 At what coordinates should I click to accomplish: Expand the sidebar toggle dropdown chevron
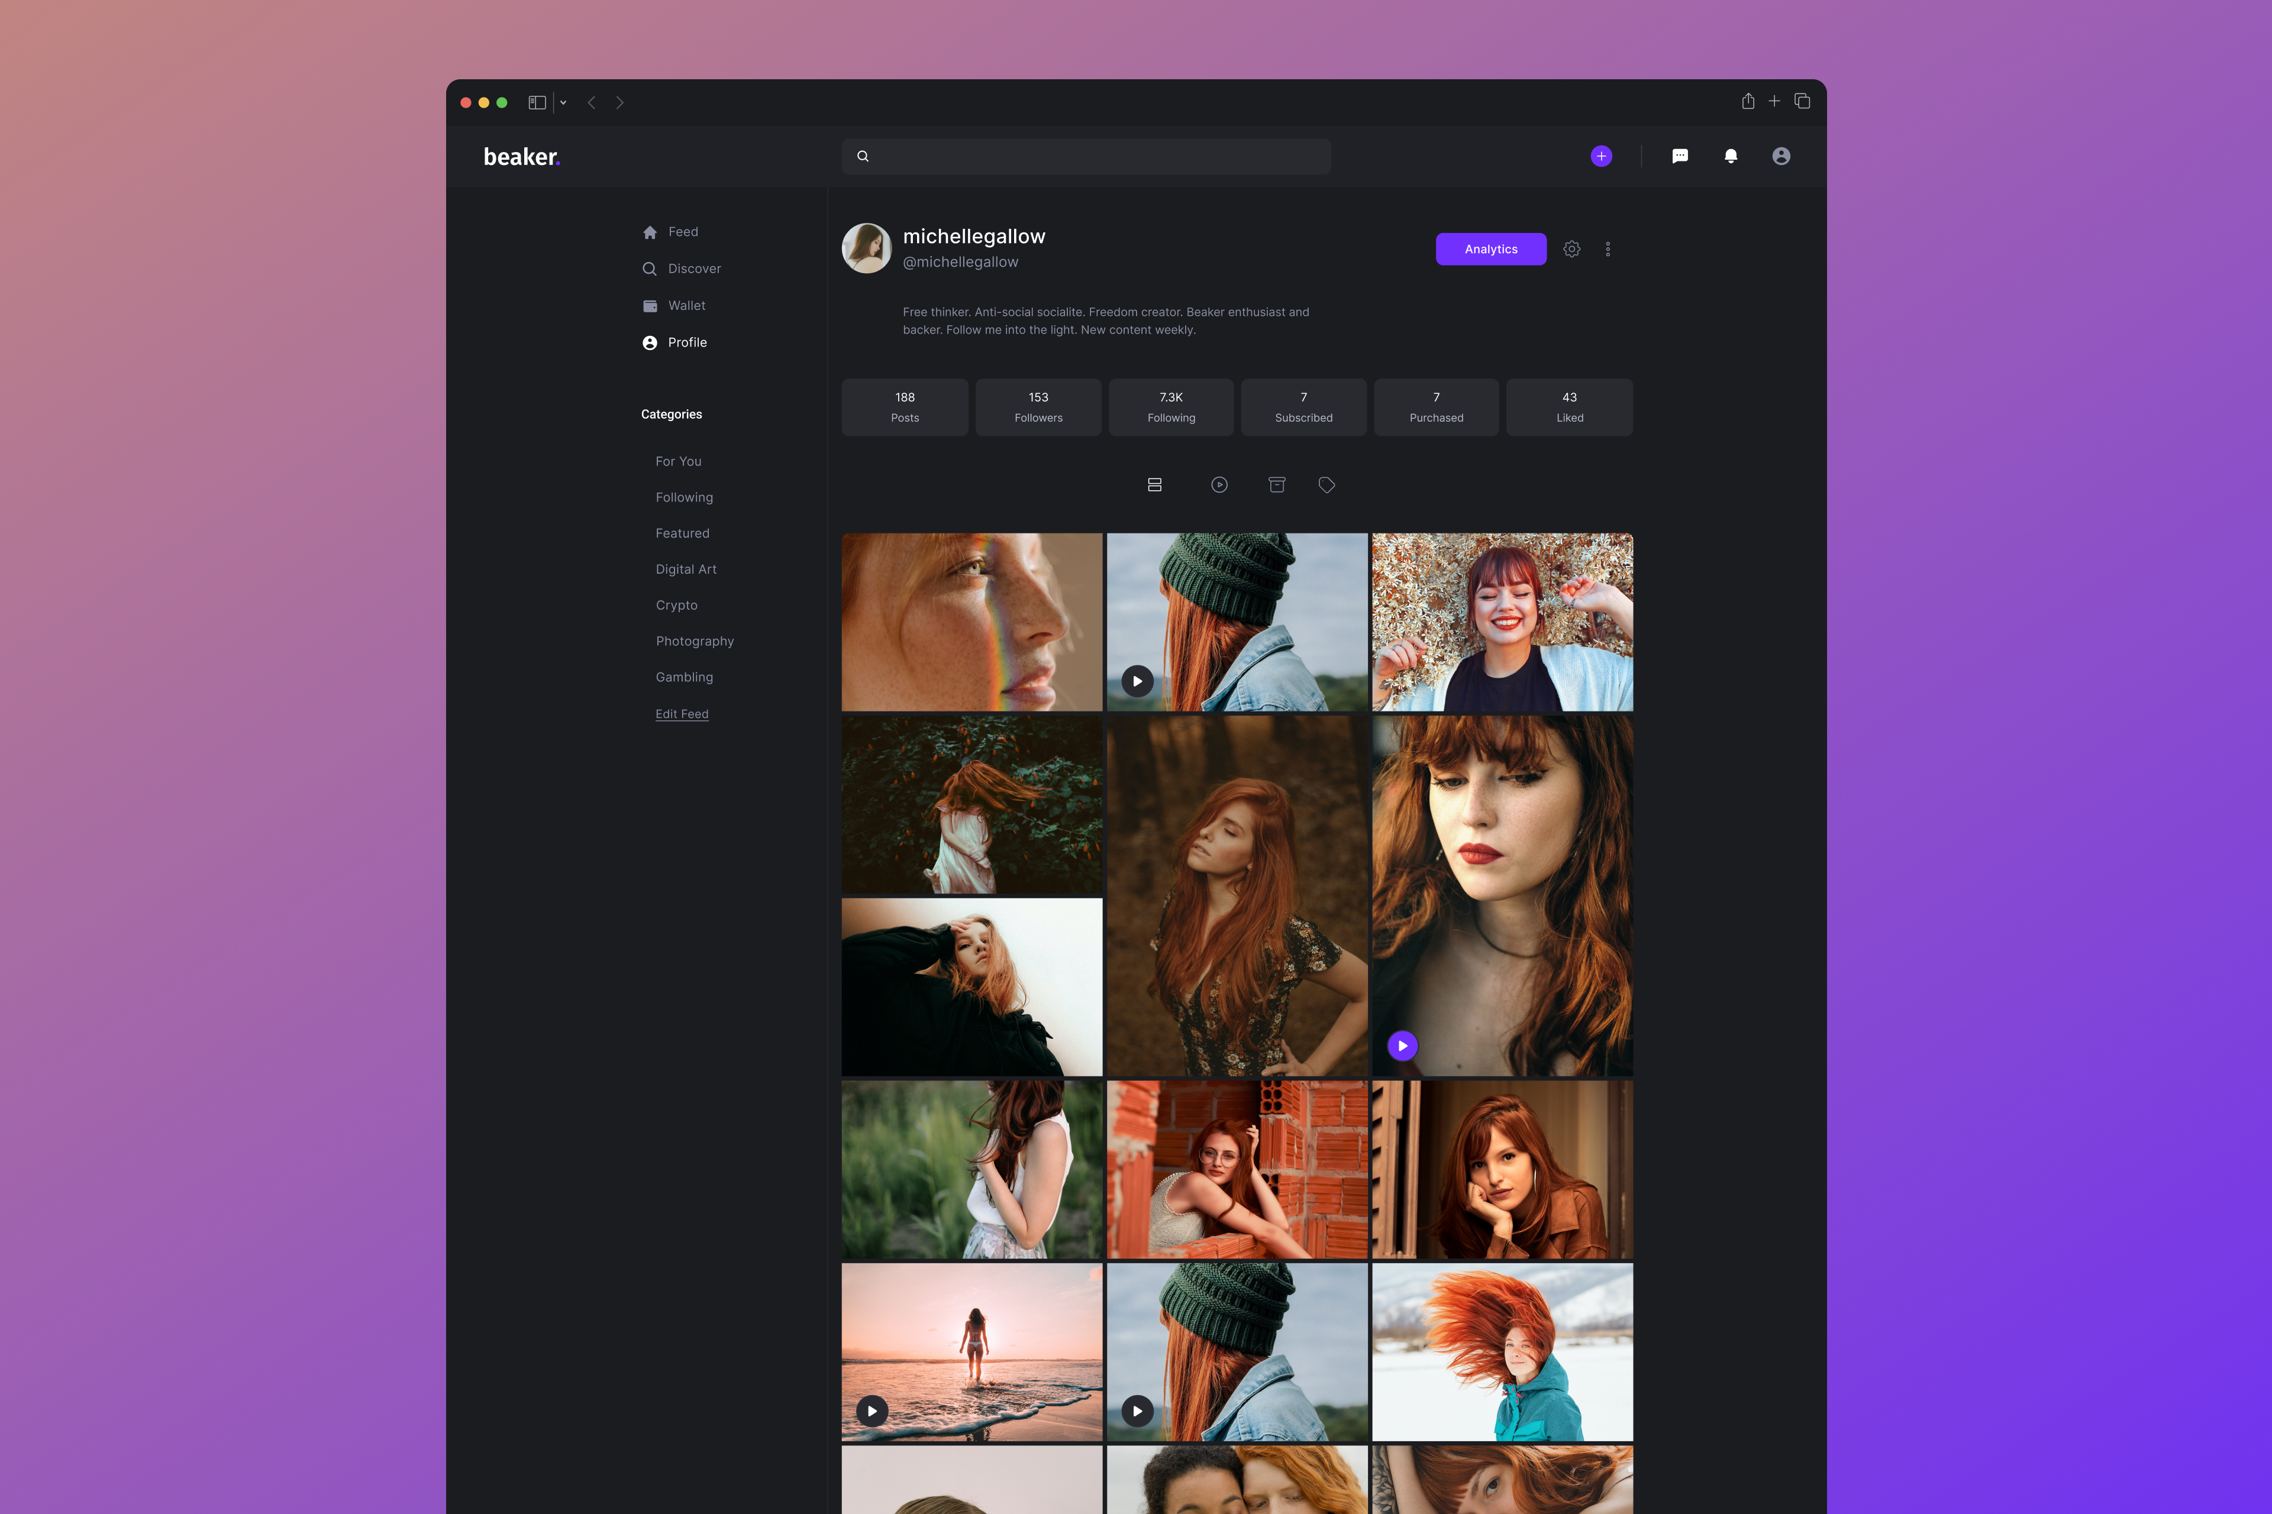click(563, 102)
